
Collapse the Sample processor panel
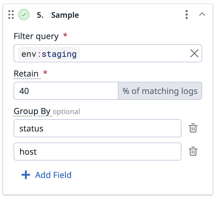point(202,14)
